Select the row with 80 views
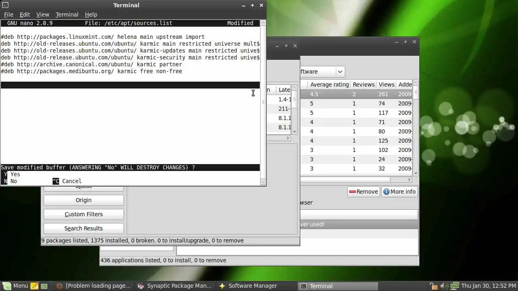 pos(356,131)
